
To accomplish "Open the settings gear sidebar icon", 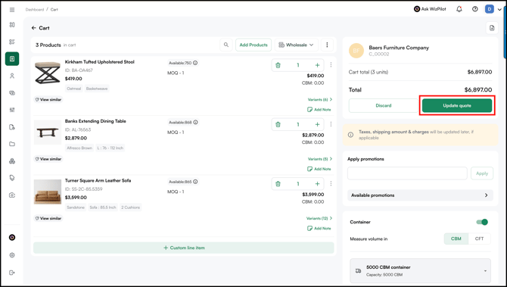I will [x=12, y=255].
